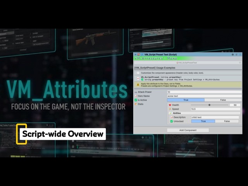Open the component preset selector icon
248x186 pixels.
tap(236, 54)
